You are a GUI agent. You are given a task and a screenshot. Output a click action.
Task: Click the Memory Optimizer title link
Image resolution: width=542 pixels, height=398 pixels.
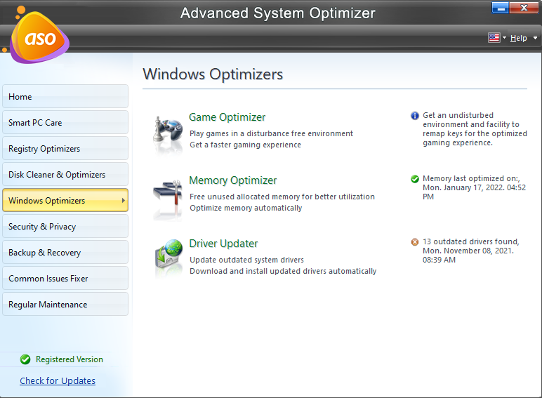233,180
